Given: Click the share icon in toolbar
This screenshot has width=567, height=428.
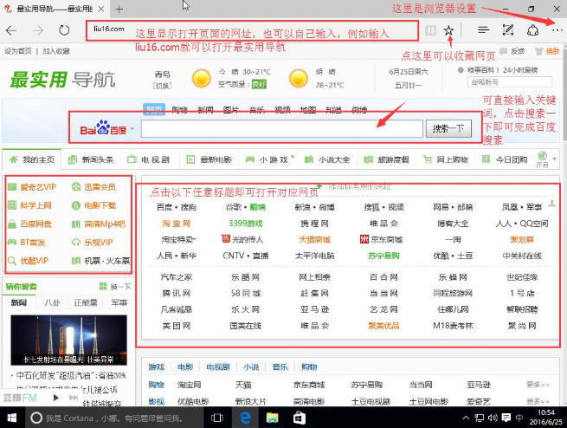Looking at the screenshot, I should point(532,30).
